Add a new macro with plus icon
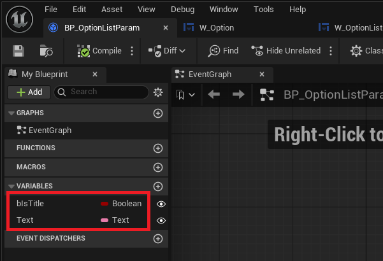The image size is (383, 261). pos(158,167)
